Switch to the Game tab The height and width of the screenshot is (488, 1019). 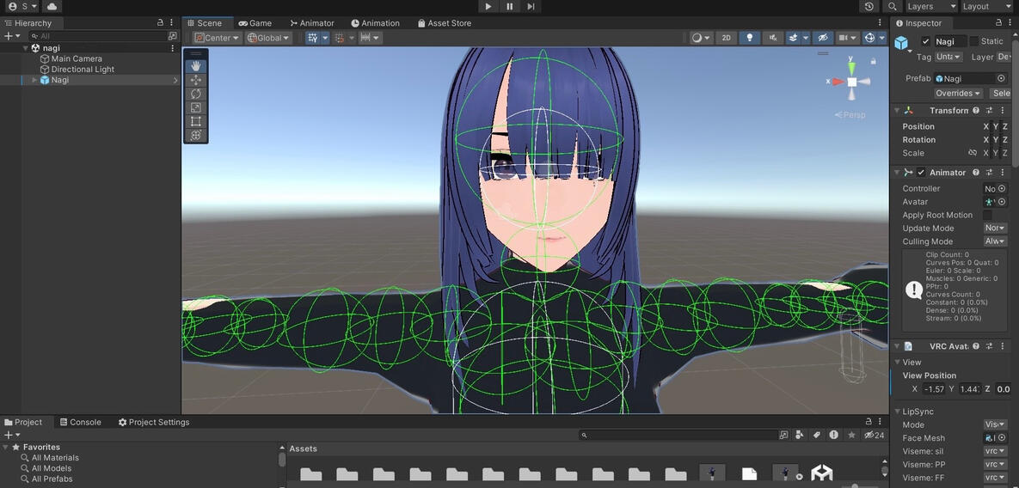pyautogui.click(x=255, y=23)
